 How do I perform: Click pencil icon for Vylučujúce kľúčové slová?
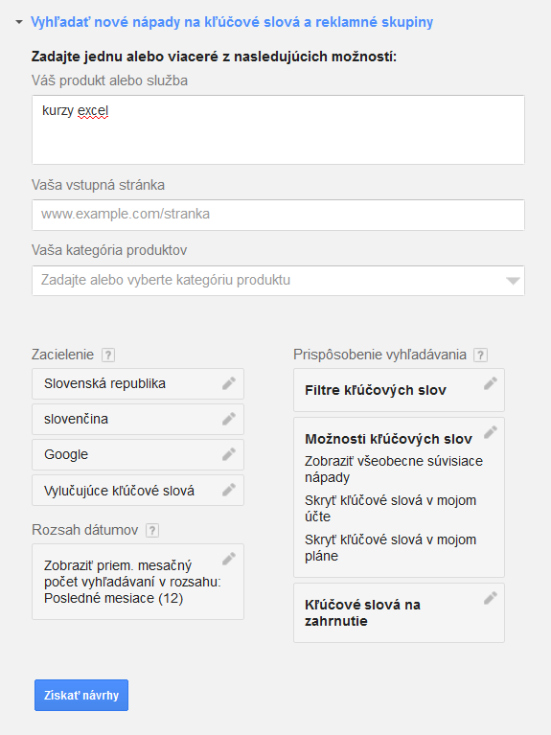229,490
